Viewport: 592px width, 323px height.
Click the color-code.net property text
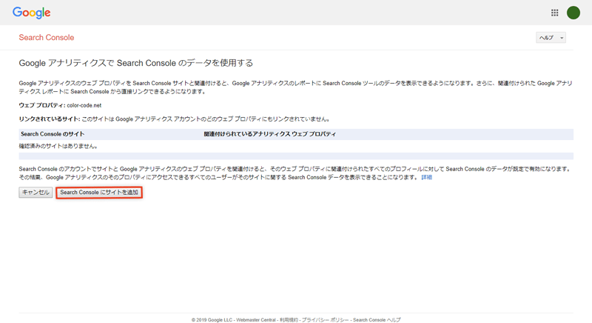[84, 105]
